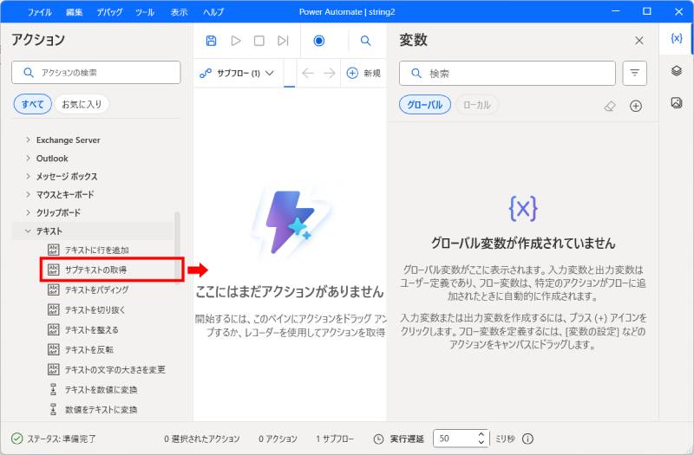Screen dimensions: 694x455
Task: Save the flow with the save icon
Action: (x=211, y=41)
